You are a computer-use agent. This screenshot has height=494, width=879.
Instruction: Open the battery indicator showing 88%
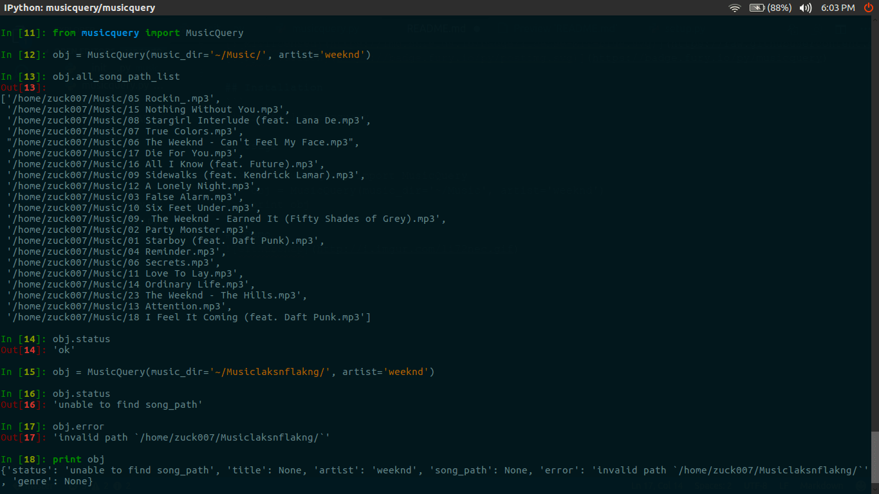pyautogui.click(x=770, y=8)
